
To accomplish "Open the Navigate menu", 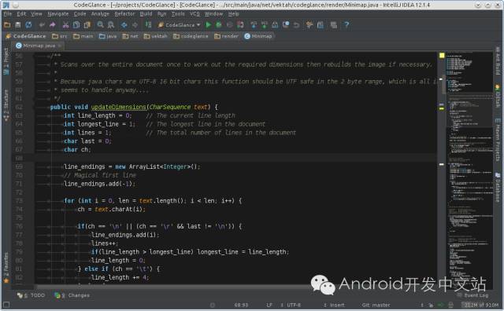I will [58, 14].
